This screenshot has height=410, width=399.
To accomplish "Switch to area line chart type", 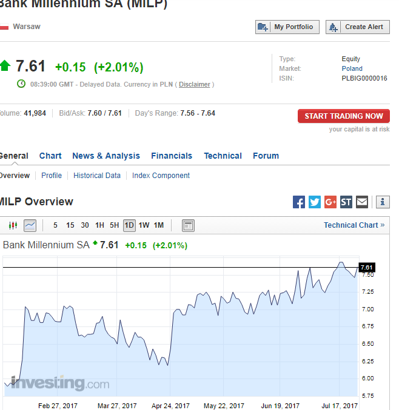I will pos(30,225).
